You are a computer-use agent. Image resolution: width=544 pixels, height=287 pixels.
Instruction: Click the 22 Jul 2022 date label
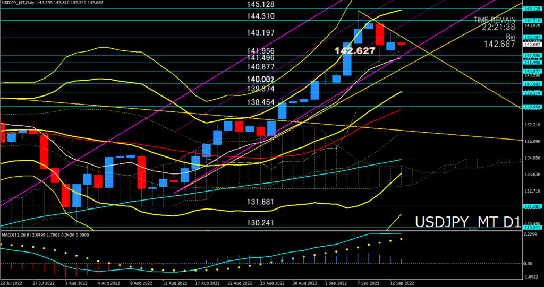12,283
